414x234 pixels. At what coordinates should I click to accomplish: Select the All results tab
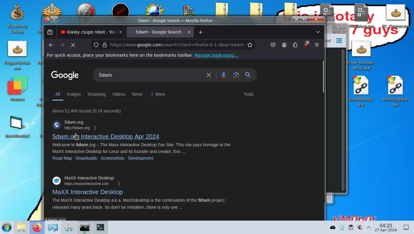click(x=58, y=94)
